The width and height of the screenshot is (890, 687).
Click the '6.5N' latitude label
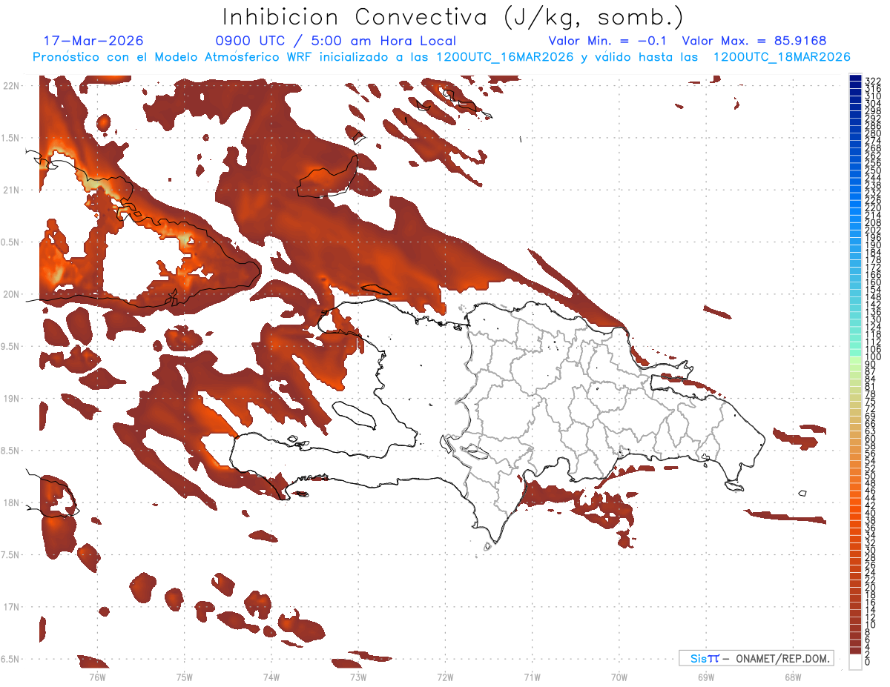click(x=10, y=659)
